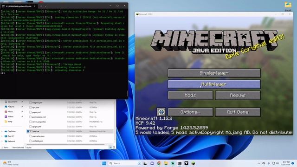Open File Explorer from taskbar
The height and width of the screenshot is (167, 297).
[x=166, y=163]
